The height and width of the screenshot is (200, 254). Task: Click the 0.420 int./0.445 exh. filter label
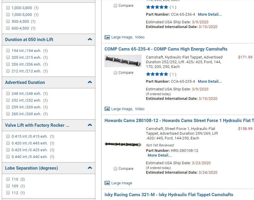pyautogui.click(x=30, y=143)
